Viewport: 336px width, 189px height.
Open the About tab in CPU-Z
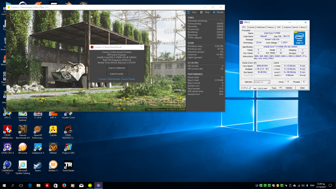(x=303, y=27)
